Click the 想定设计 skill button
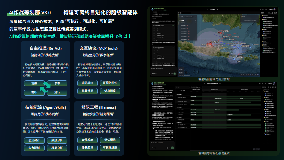The image size is (284, 160). pos(34,140)
